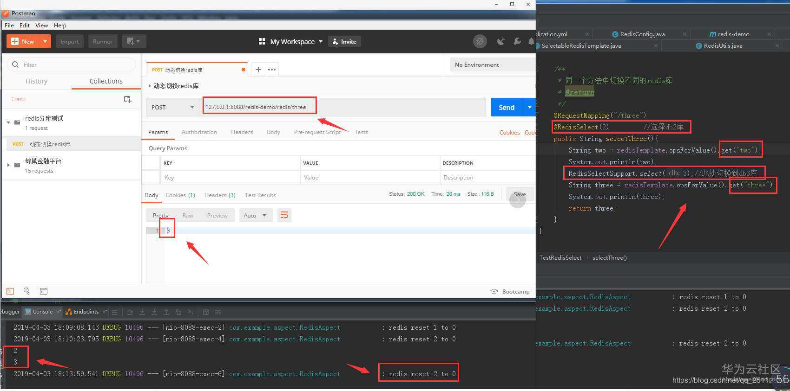Switch to the History tab

point(37,81)
